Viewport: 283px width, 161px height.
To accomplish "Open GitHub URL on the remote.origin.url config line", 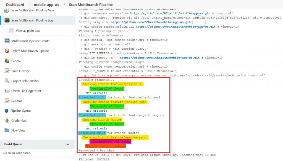I will tap(175, 27).
